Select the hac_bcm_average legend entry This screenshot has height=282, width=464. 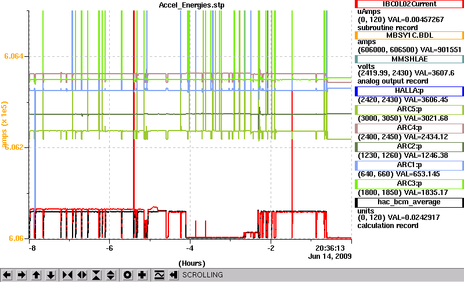[409, 203]
